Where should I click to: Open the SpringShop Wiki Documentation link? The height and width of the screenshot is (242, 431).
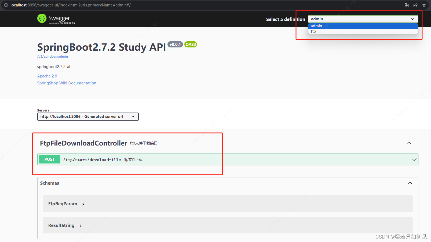pyautogui.click(x=67, y=83)
